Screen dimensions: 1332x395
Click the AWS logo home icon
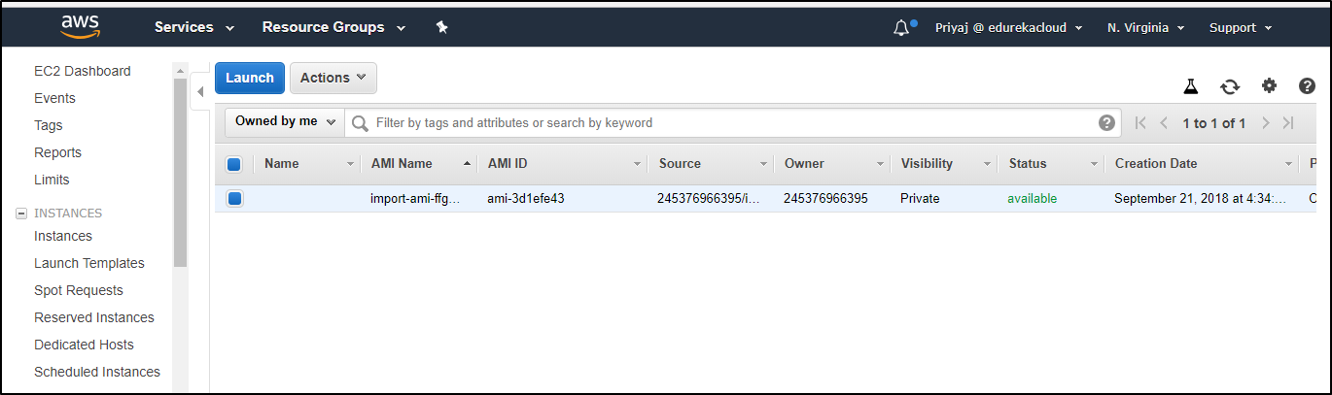(80, 26)
